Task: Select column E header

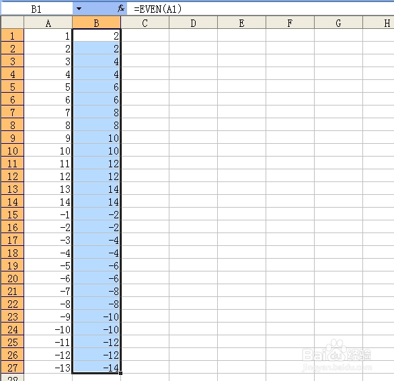Action: (242, 23)
